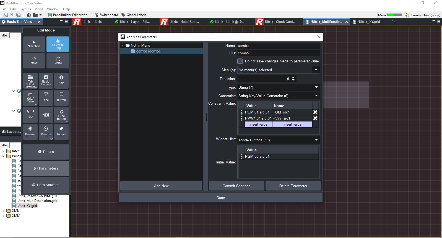Select the NDI tool
442x238 pixels.
point(46,115)
